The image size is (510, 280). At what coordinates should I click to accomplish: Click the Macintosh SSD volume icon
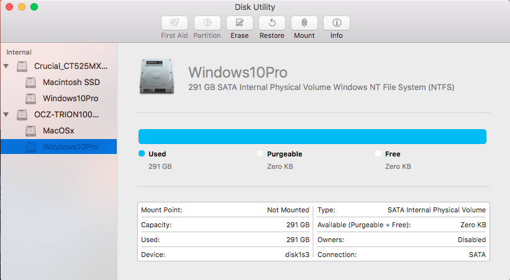[x=31, y=83]
